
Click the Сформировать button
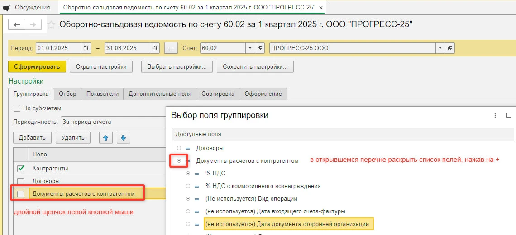pos(37,66)
